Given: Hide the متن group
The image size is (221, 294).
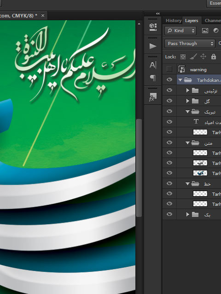Looking at the screenshot, I should click(169, 142).
